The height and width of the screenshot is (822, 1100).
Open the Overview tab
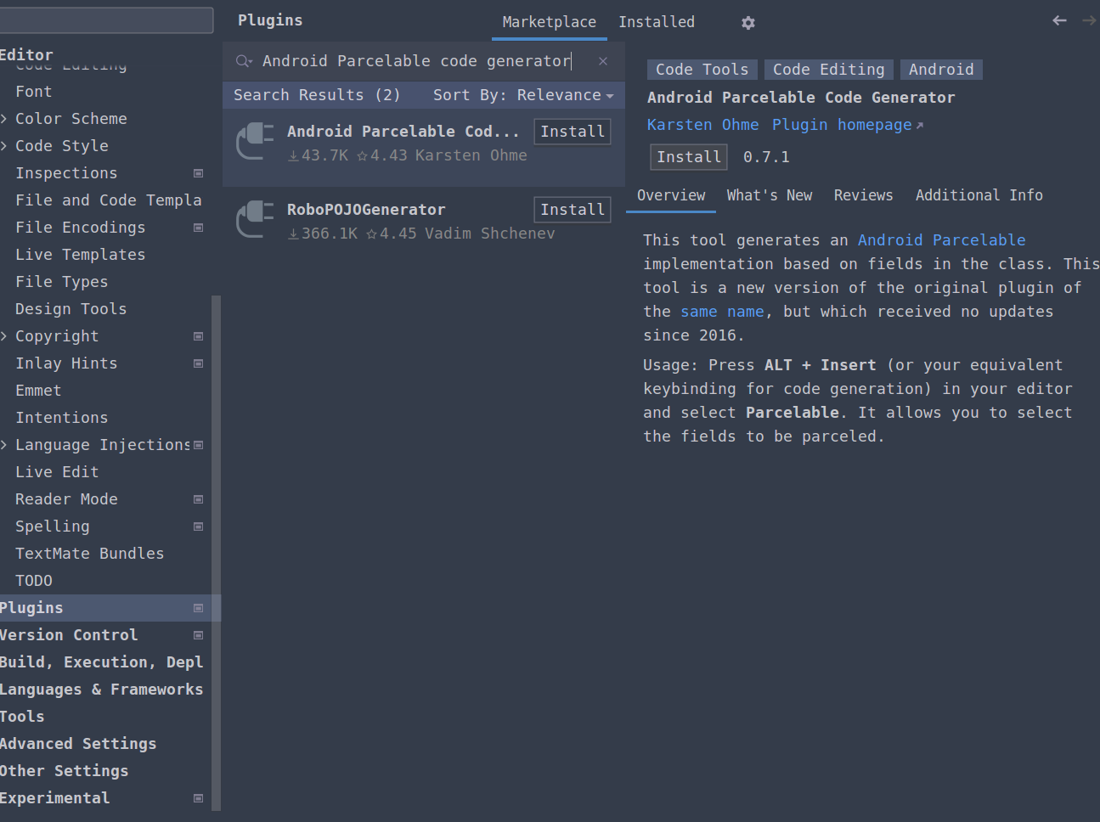point(671,195)
